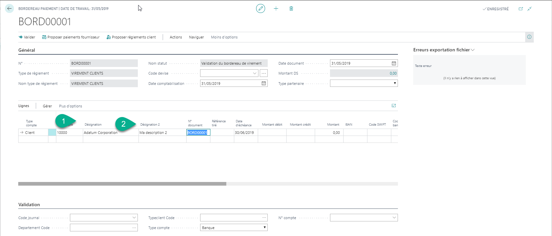Viewport: 552px width, 236px height.
Task: Click the back arrow icon
Action: (9, 9)
